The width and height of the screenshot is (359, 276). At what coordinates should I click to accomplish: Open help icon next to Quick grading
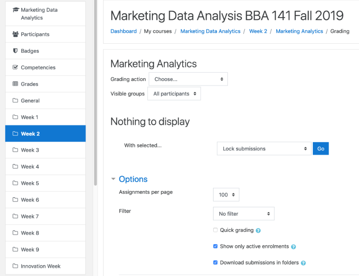click(258, 230)
